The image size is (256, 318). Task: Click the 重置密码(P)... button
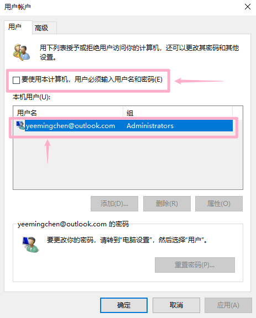(x=195, y=265)
